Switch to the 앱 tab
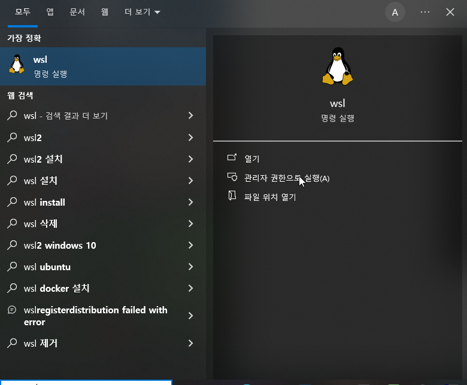This screenshot has width=467, height=385. click(50, 12)
